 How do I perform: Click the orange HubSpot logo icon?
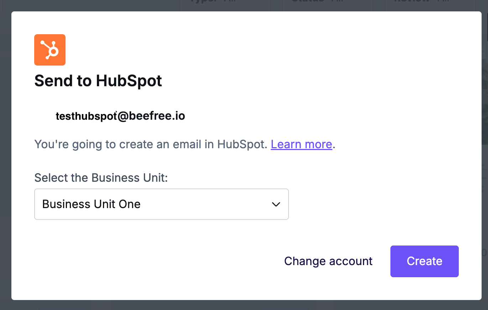[x=50, y=50]
